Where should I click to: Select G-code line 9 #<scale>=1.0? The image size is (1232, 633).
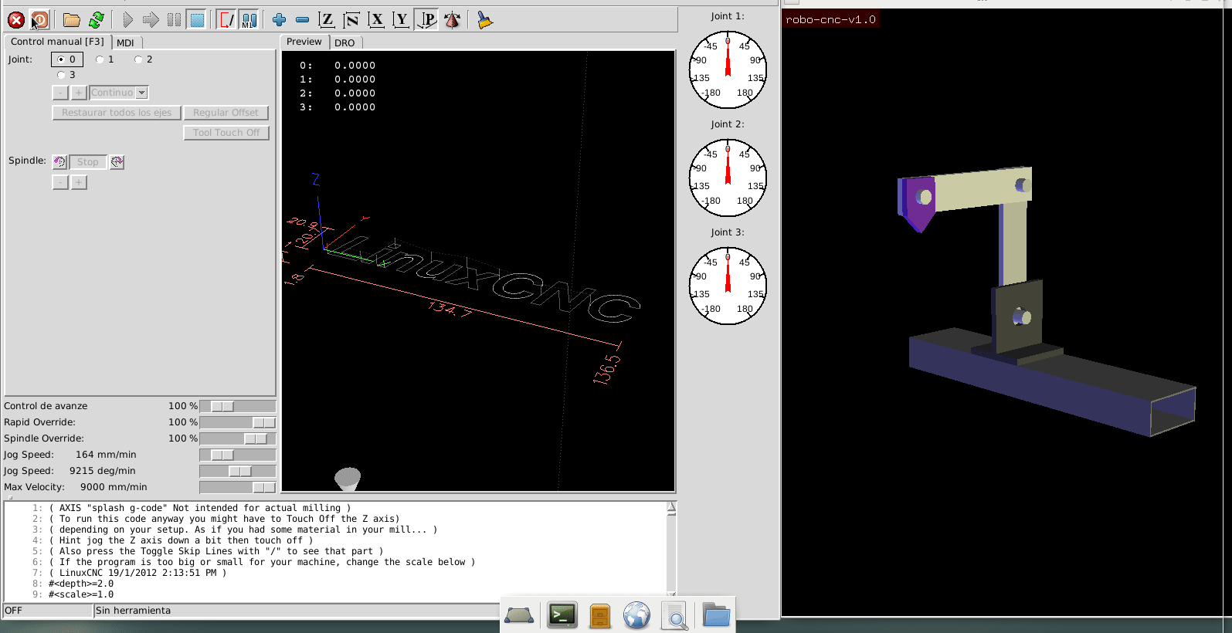81,594
